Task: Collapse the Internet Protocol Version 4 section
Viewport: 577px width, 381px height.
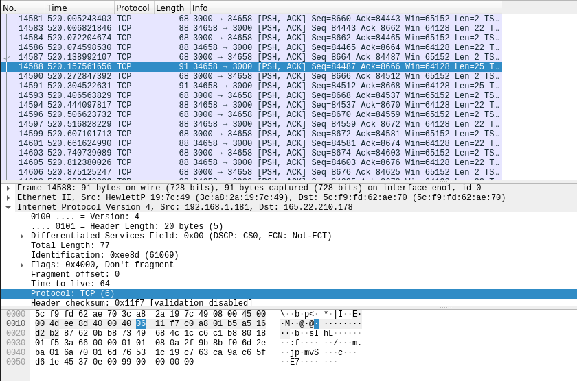Action: click(x=8, y=207)
